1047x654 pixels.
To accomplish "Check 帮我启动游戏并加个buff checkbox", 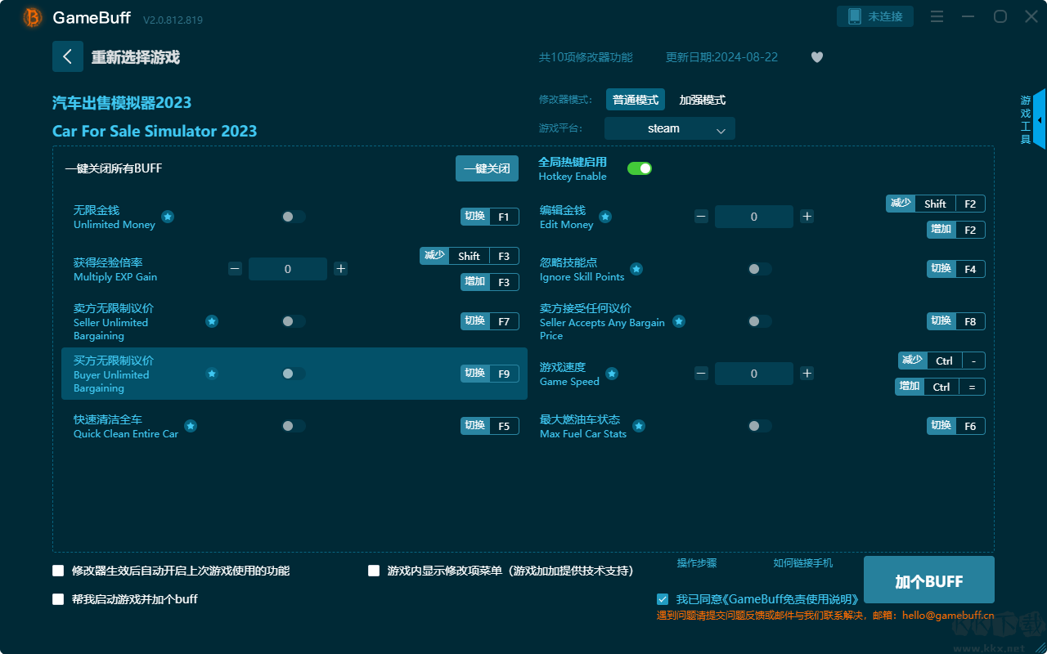I will (58, 599).
